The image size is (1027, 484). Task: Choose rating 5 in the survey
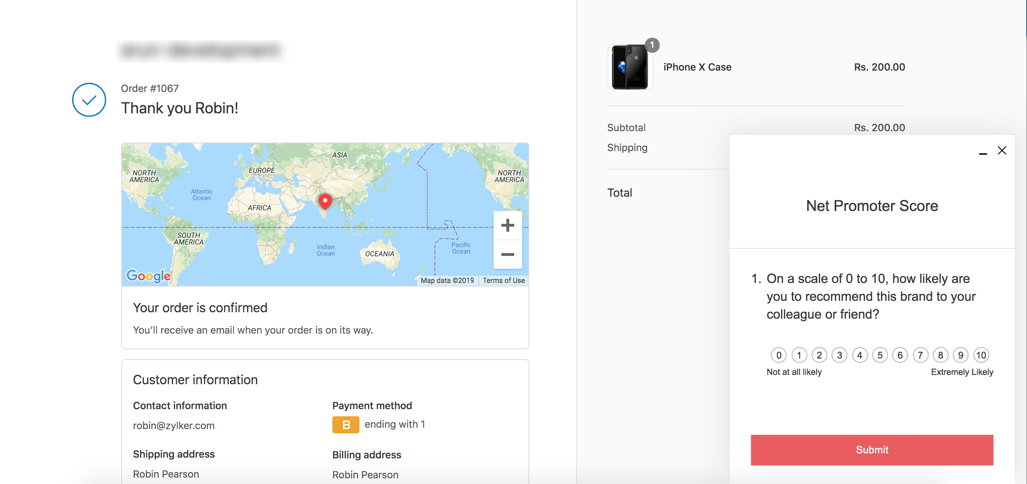tap(880, 355)
